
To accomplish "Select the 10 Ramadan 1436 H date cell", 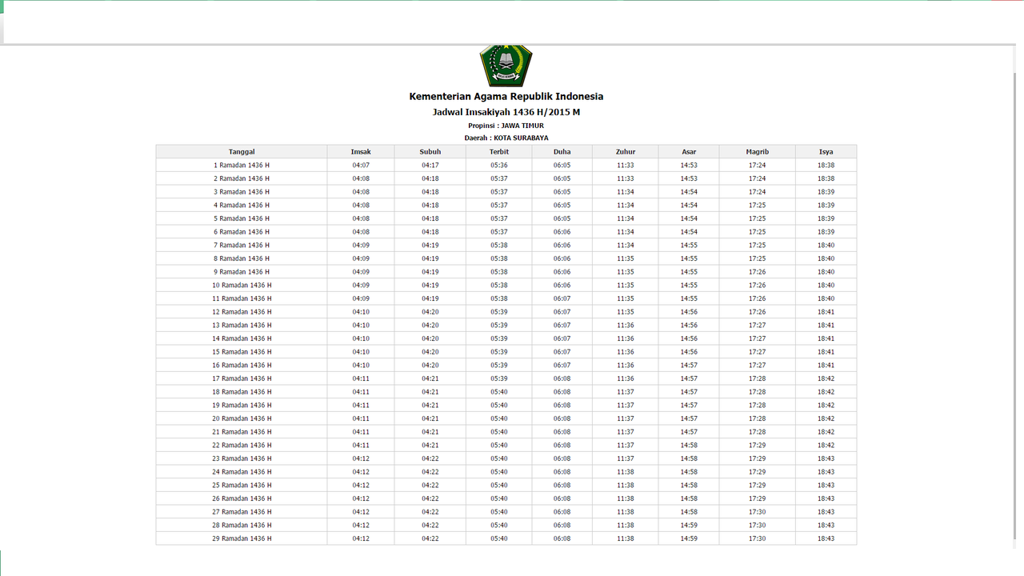I will coord(242,286).
